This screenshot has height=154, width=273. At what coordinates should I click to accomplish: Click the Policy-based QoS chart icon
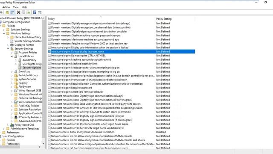click(12, 125)
